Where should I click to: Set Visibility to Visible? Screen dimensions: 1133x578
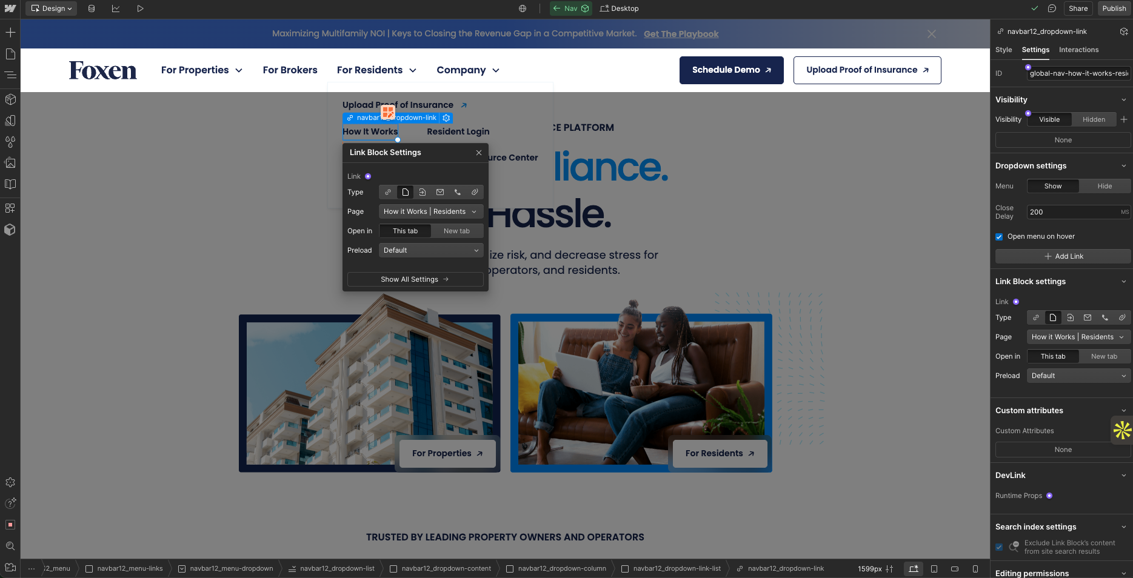click(x=1049, y=119)
